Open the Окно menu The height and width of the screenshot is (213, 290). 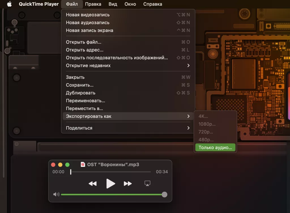coord(130,4)
